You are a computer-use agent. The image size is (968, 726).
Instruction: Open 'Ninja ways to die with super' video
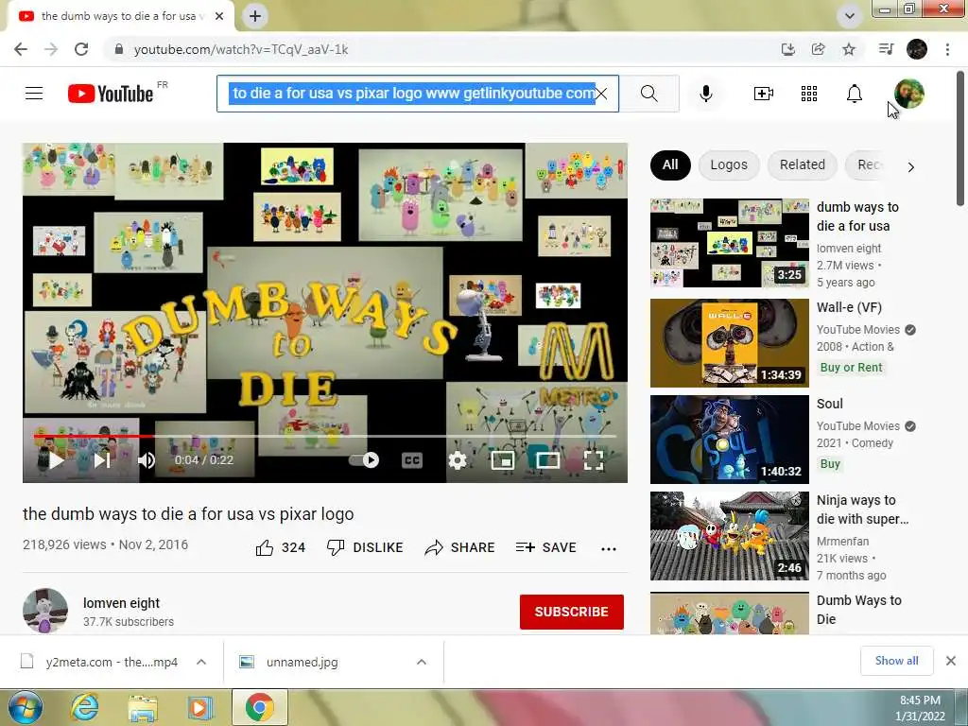[730, 536]
